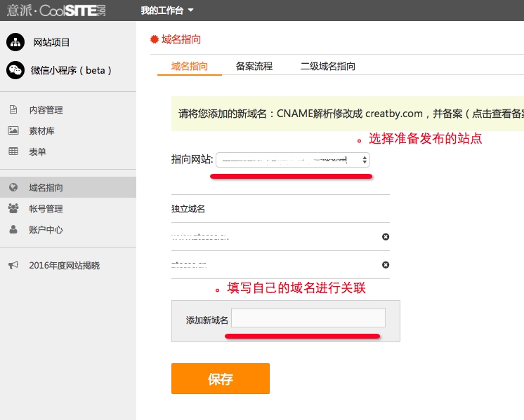Switch to the 二级域名指向 tab

(x=328, y=67)
